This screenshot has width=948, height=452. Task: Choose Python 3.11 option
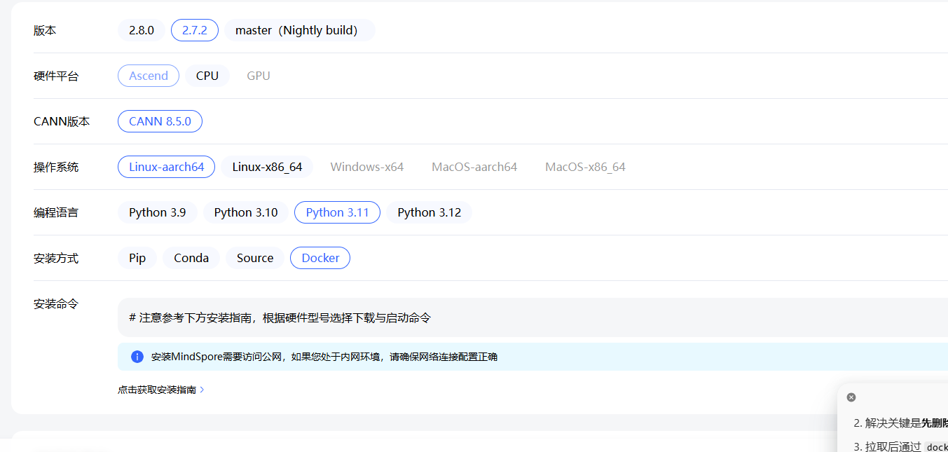(337, 212)
